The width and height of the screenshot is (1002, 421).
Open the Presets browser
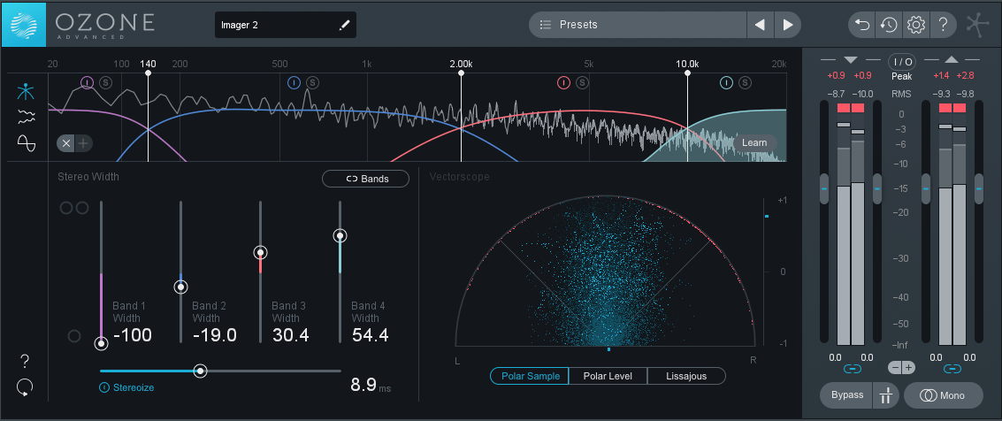point(638,25)
